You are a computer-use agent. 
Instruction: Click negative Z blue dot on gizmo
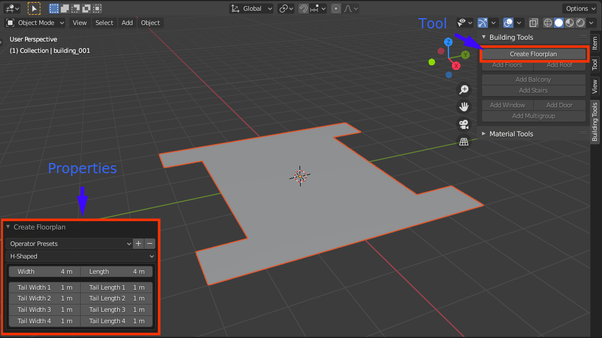(449, 75)
